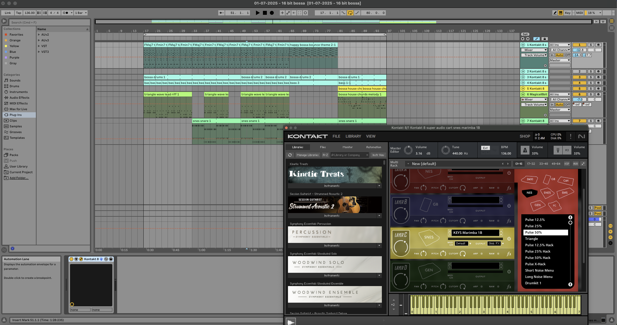Click the Stop transport button
Screen dimensions: 617x325
pos(265,13)
